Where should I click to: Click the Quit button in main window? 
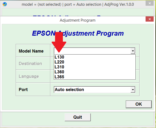77,117
